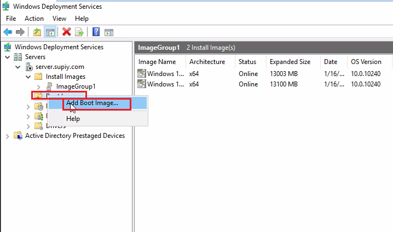The image size is (393, 232).
Task: Collapse the Install Images folder
Action: 28,77
